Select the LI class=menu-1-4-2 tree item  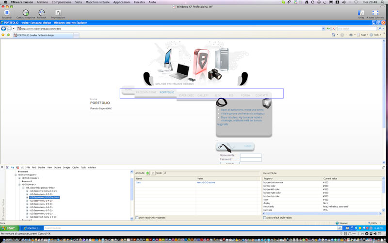(x=41, y=201)
